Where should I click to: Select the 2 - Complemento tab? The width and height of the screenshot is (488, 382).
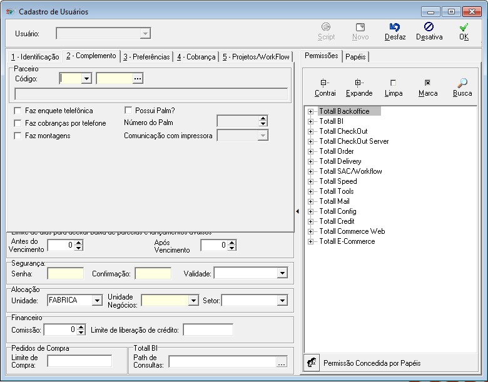pos(91,56)
